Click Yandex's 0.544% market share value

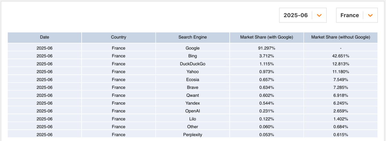click(x=267, y=103)
